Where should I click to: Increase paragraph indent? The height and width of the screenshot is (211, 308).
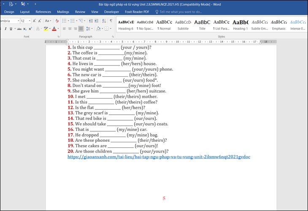point(97,21)
